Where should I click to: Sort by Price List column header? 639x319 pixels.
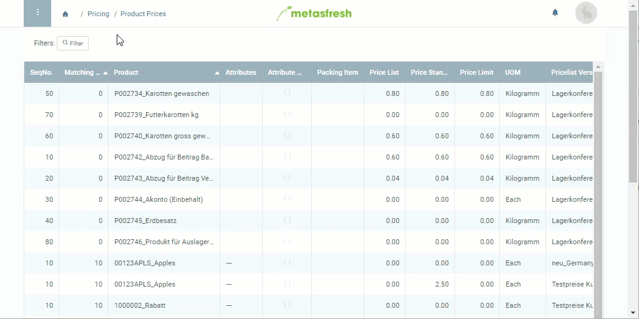coord(384,72)
